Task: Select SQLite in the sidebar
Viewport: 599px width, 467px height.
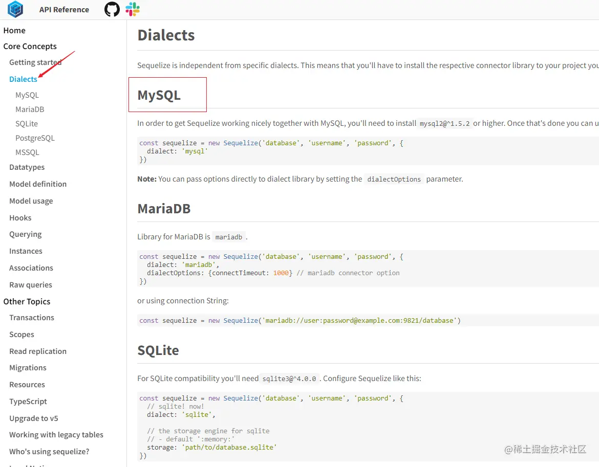Action: tap(27, 124)
